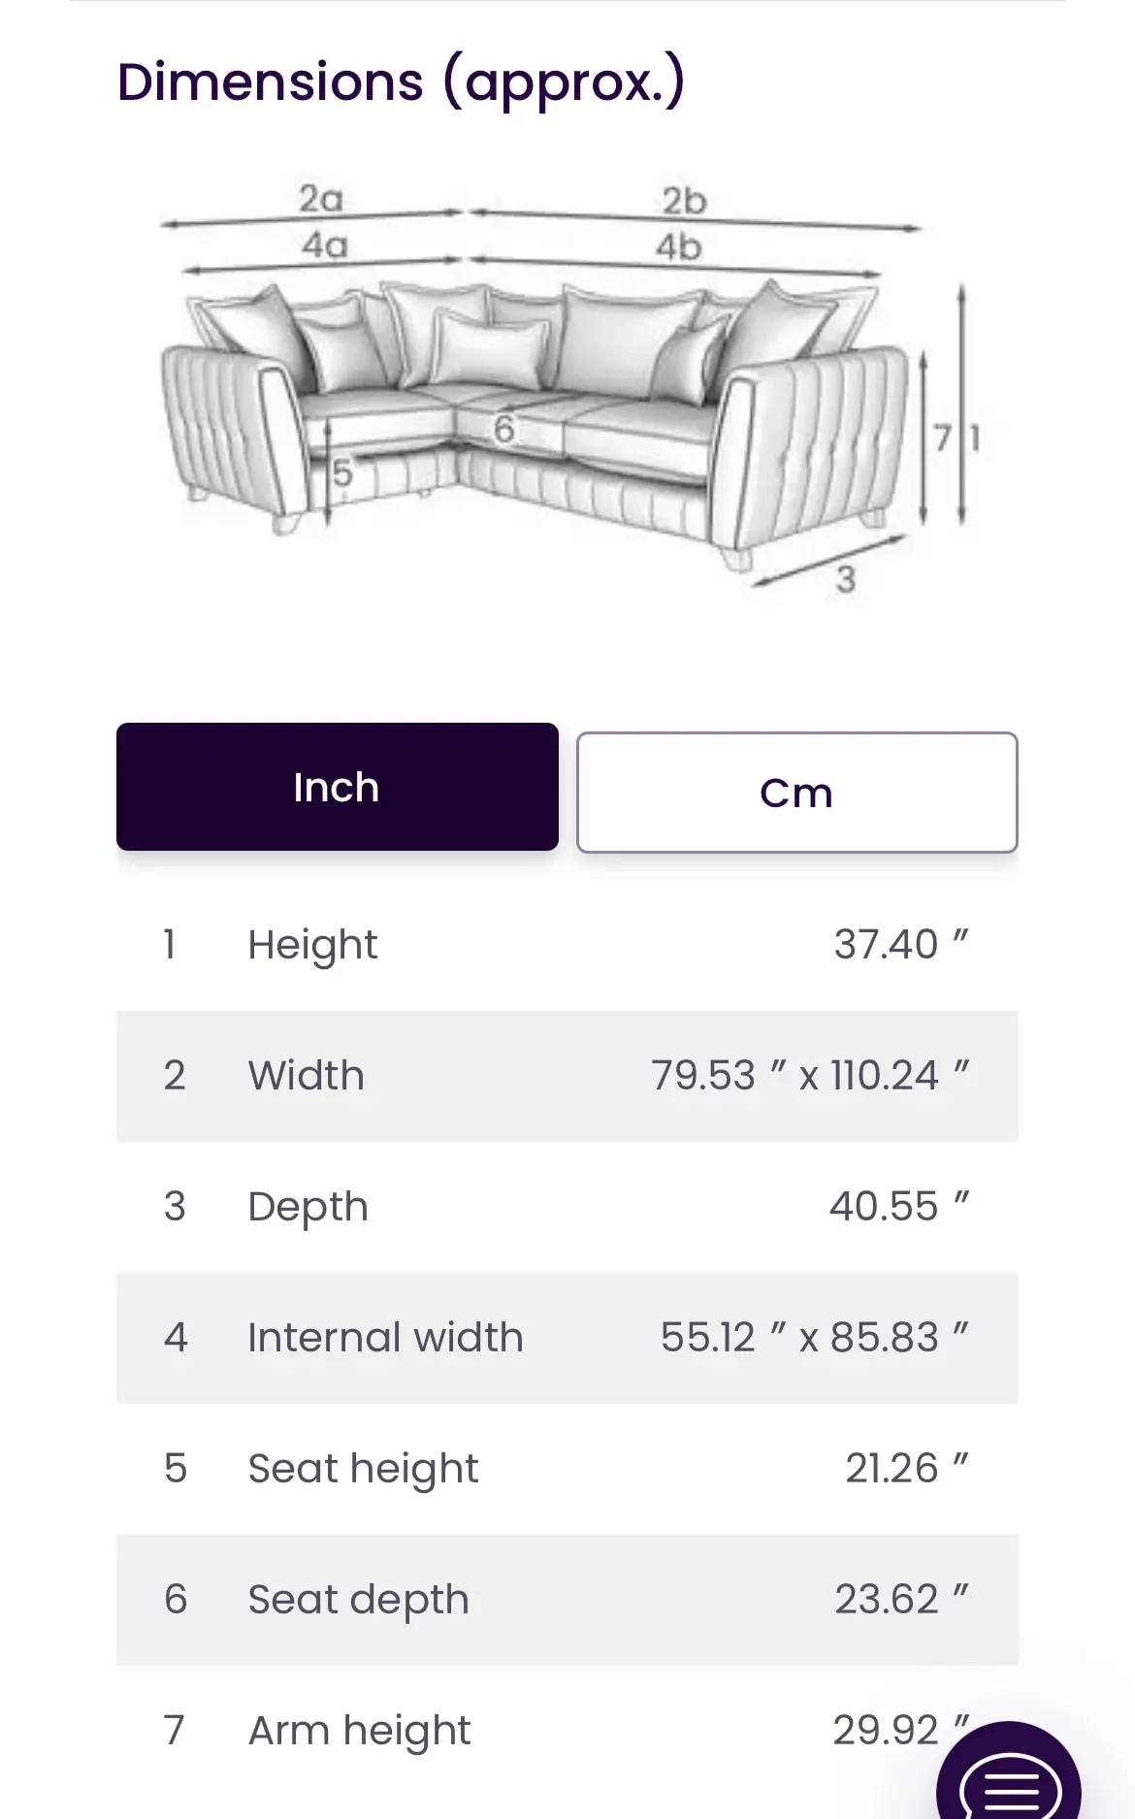Click seat depth marker 6 on sofa
The height and width of the screenshot is (1819, 1135).
[503, 429]
